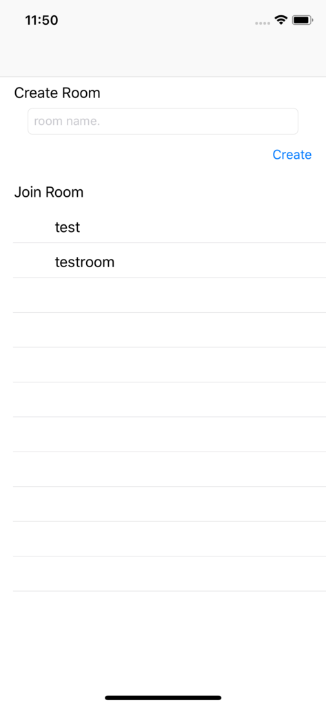Screen dimensions: 326x707
Task: Tap the Wi-Fi icon in status bar
Action: click(x=281, y=20)
